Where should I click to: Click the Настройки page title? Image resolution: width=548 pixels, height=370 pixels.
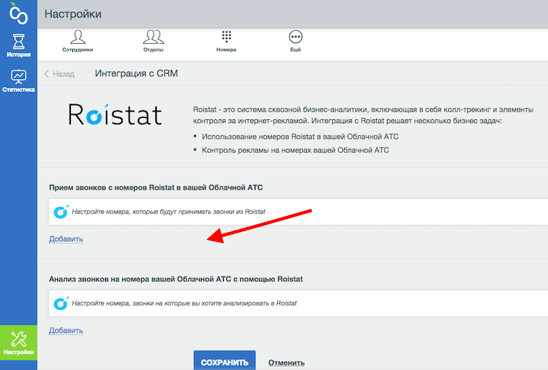pyautogui.click(x=73, y=14)
